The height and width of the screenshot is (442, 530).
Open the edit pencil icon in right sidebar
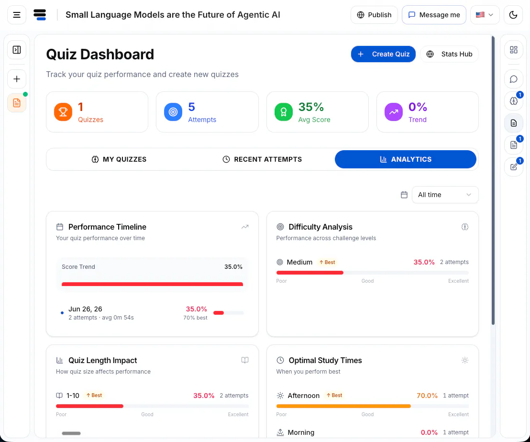(513, 167)
